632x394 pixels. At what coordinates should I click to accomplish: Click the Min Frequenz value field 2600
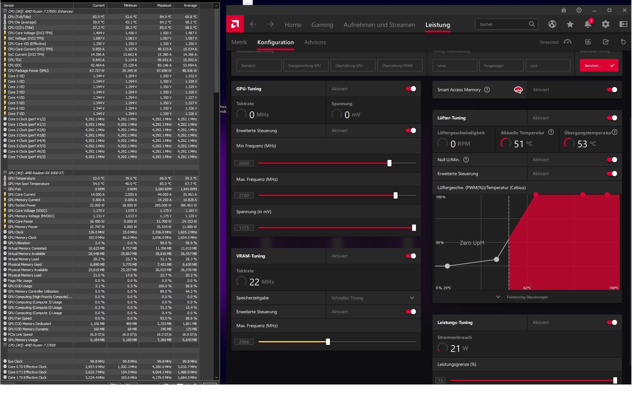coord(244,163)
